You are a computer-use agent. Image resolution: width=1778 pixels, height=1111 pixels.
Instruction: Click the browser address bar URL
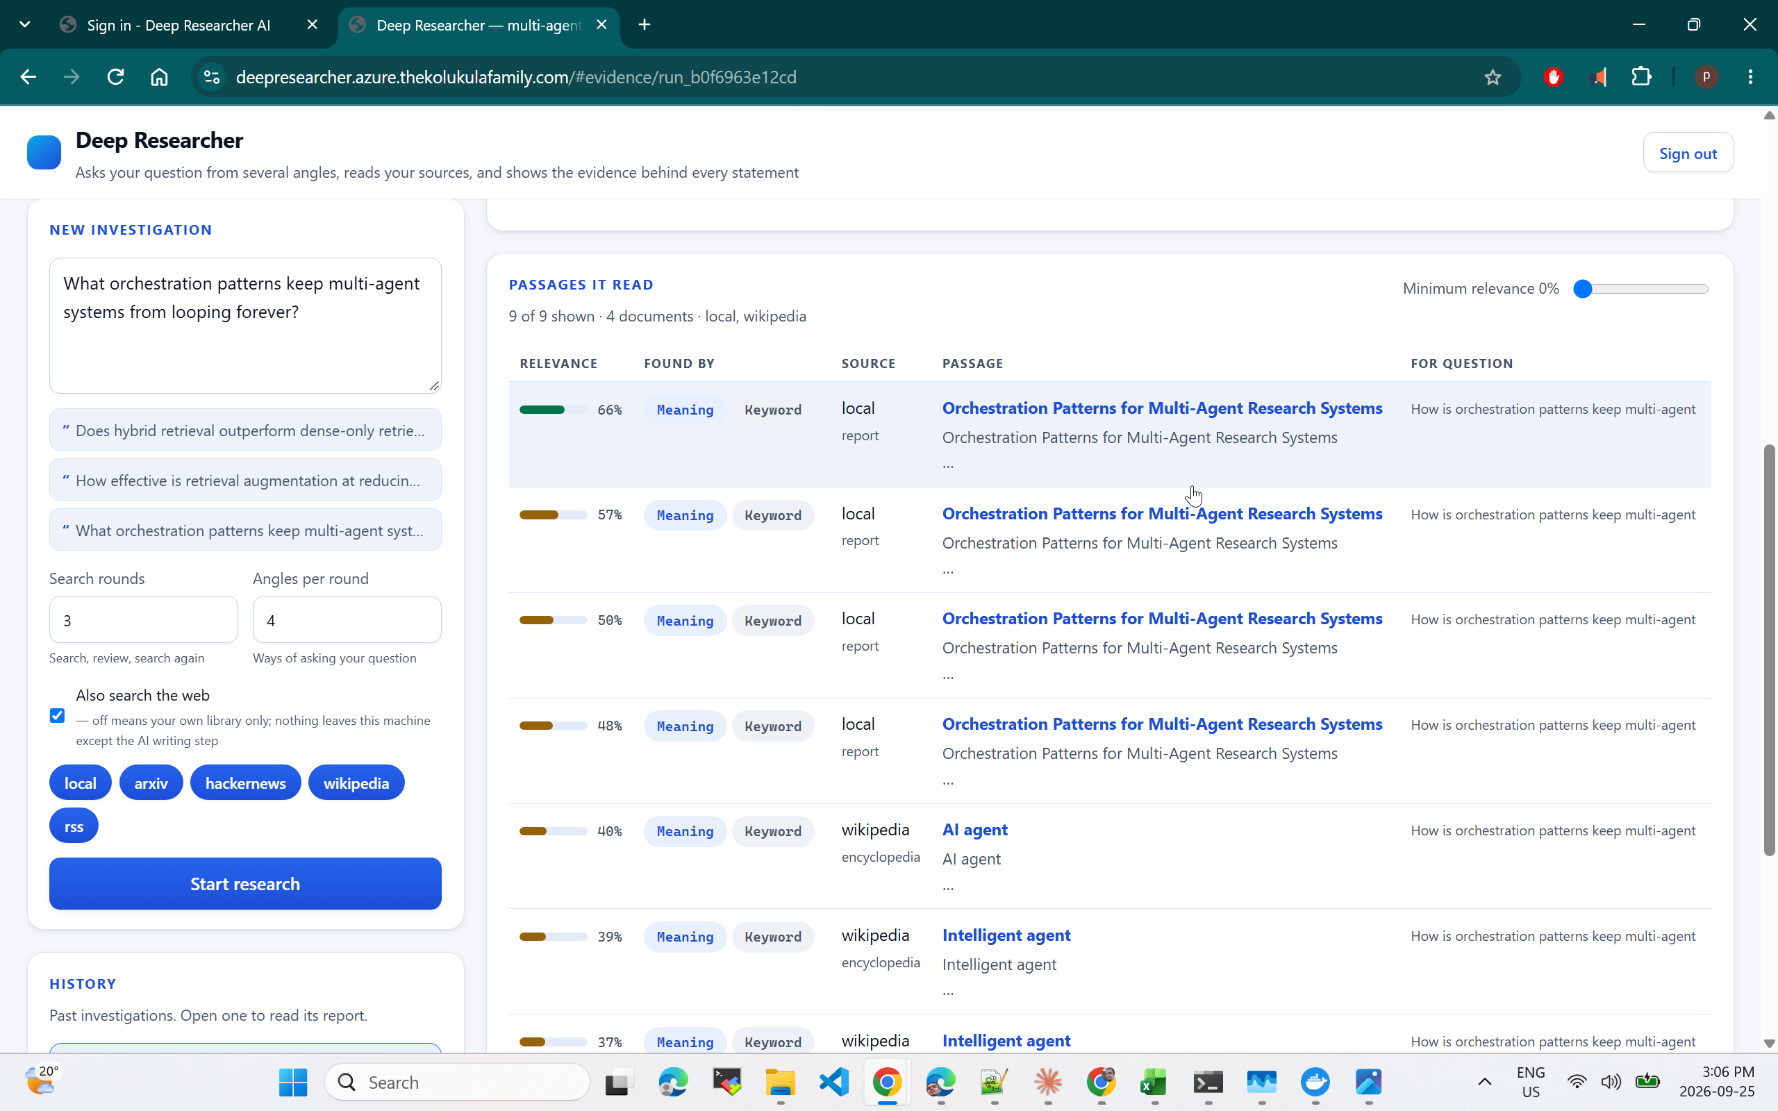click(x=516, y=77)
